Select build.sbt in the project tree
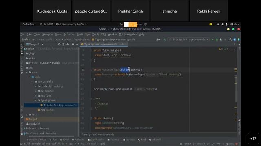Viewport: 261px width, 146px height. point(33,124)
